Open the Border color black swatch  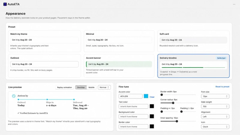[x=152, y=126]
